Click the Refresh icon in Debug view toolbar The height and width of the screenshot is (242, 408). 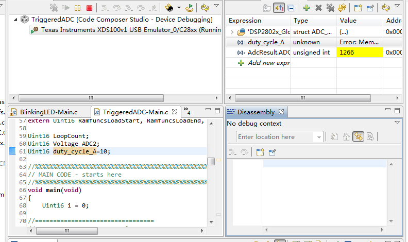205,8
